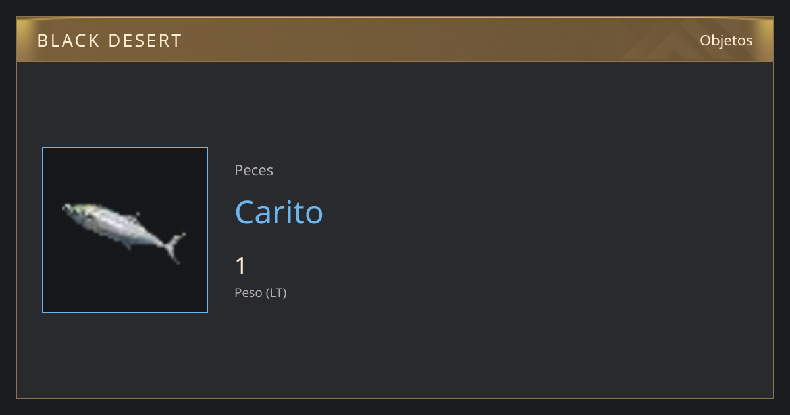Click empty card area right of Carito
This screenshot has height=415, width=790.
click(x=540, y=212)
